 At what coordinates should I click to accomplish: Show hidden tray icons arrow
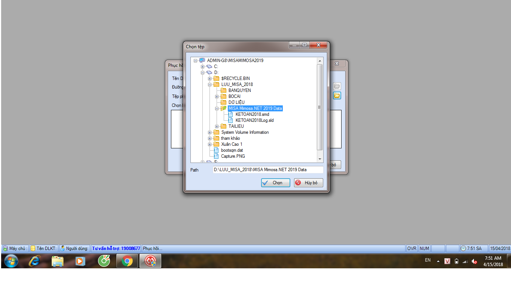tap(438, 261)
